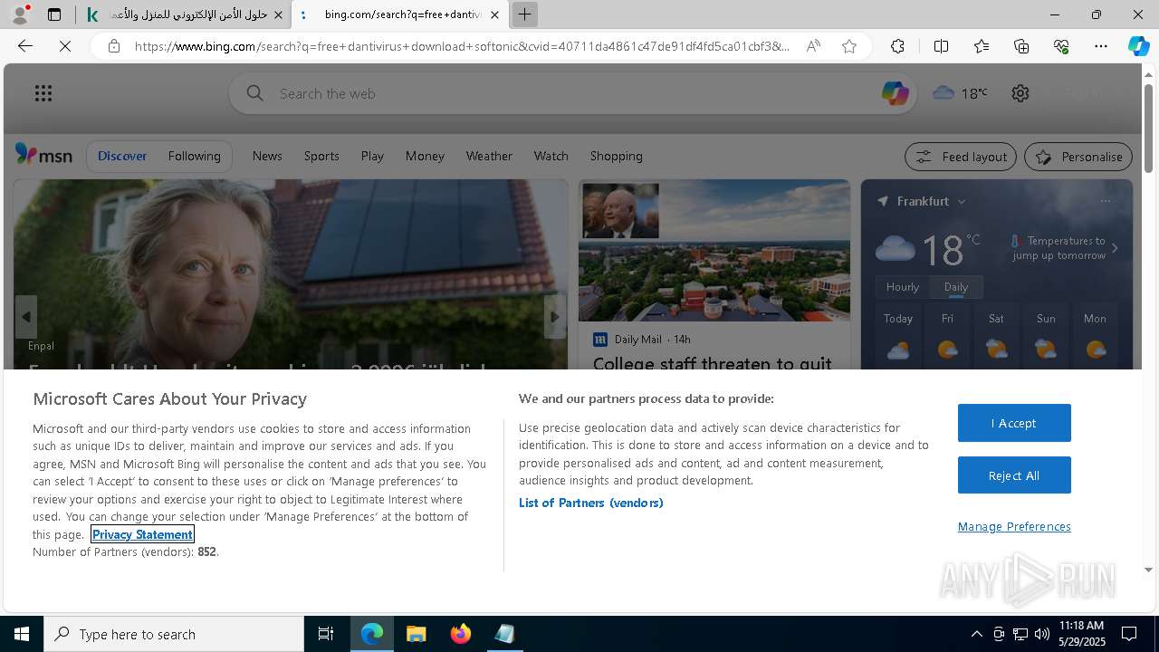Click the taskbar search box

click(174, 634)
